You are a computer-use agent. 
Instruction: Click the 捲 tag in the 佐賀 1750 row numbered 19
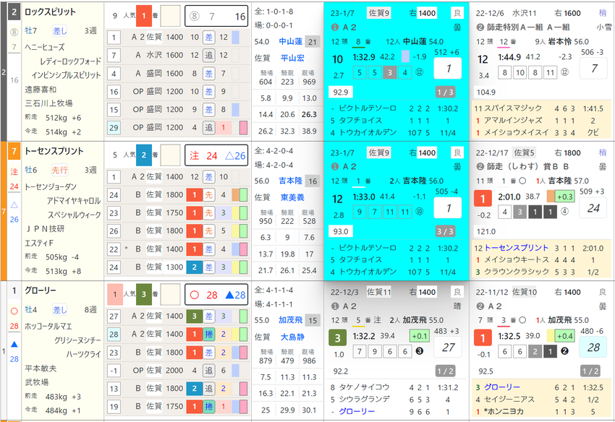(x=208, y=407)
